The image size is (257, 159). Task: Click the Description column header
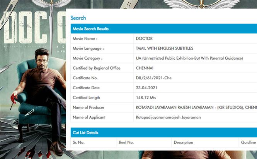pos(183,142)
